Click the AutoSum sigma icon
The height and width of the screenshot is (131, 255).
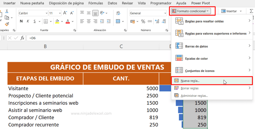click(251, 11)
